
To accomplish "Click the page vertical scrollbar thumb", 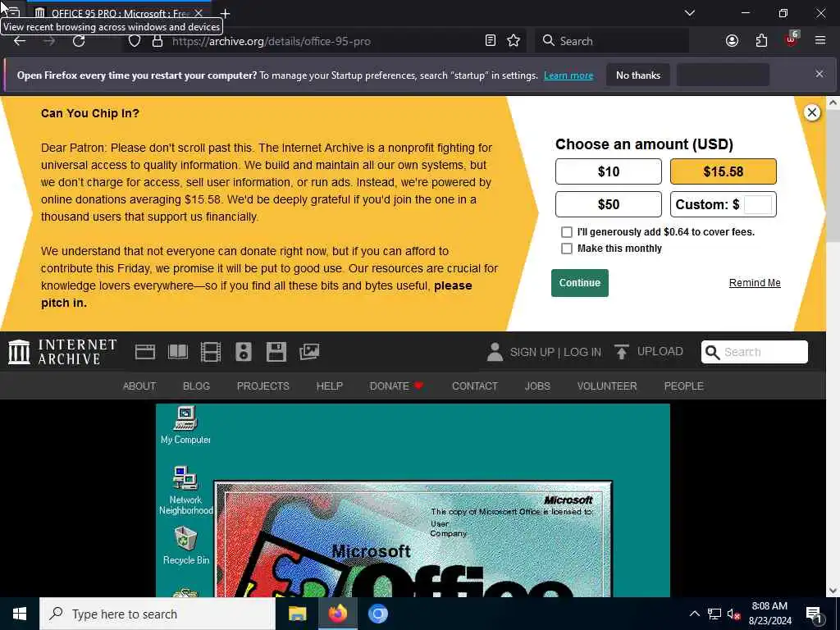I will pos(833,177).
